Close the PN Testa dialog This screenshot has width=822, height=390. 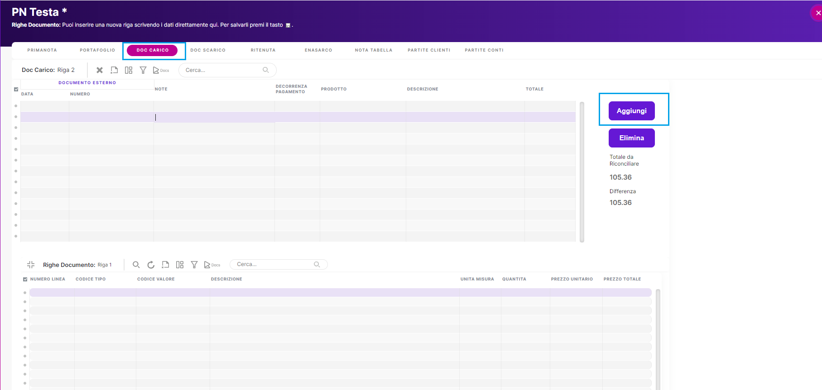pyautogui.click(x=817, y=13)
